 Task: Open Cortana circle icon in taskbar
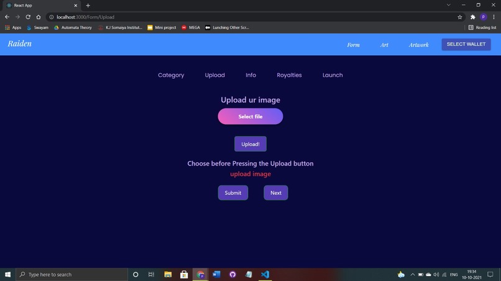[x=136, y=274]
